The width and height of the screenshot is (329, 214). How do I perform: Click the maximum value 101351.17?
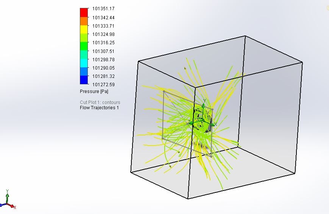pos(103,9)
